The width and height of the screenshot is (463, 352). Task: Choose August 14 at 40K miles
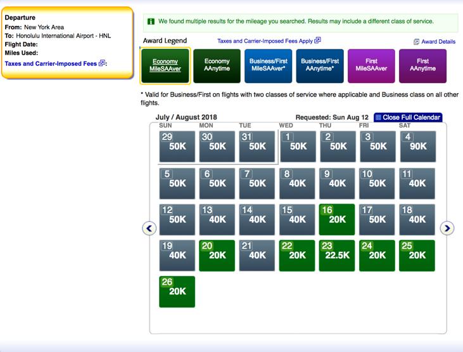pos(257,219)
